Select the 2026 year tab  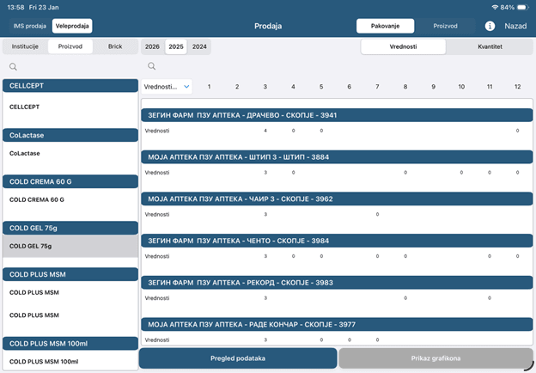tap(152, 46)
